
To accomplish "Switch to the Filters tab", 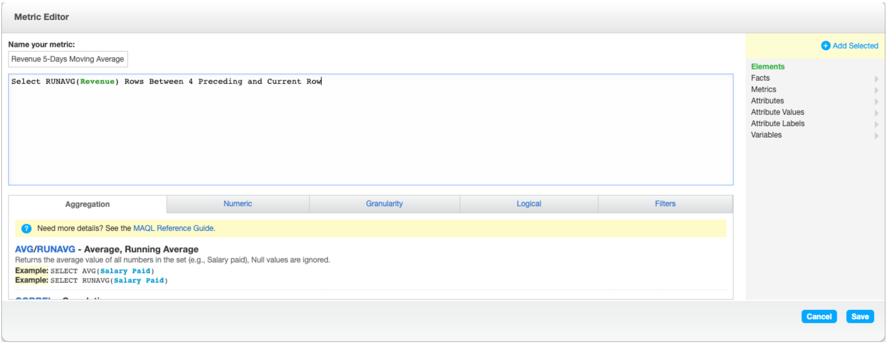I will [665, 203].
